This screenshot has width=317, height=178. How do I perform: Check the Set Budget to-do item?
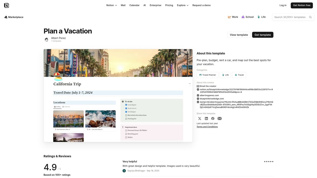(x=126, y=112)
